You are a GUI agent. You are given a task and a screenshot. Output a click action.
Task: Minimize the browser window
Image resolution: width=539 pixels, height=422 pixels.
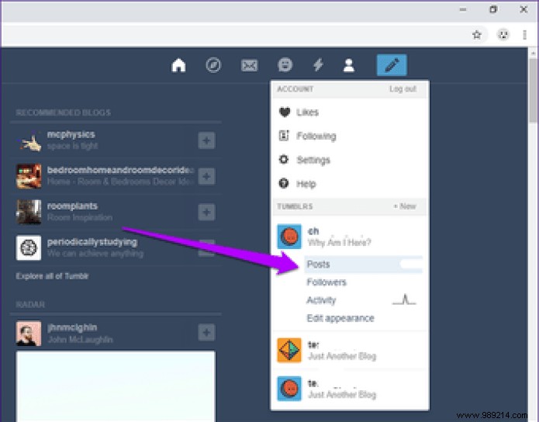463,9
